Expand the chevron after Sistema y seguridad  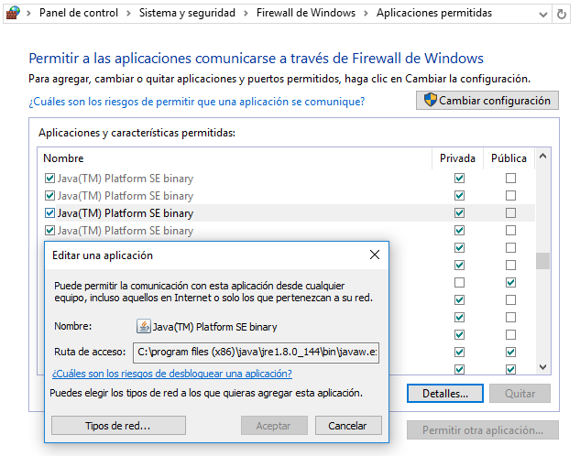tap(245, 14)
